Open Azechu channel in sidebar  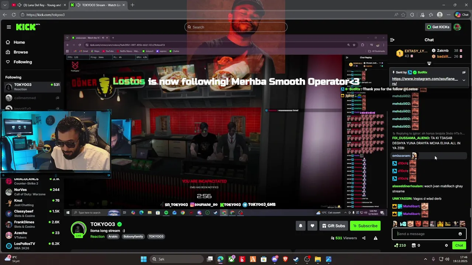(x=32, y=235)
